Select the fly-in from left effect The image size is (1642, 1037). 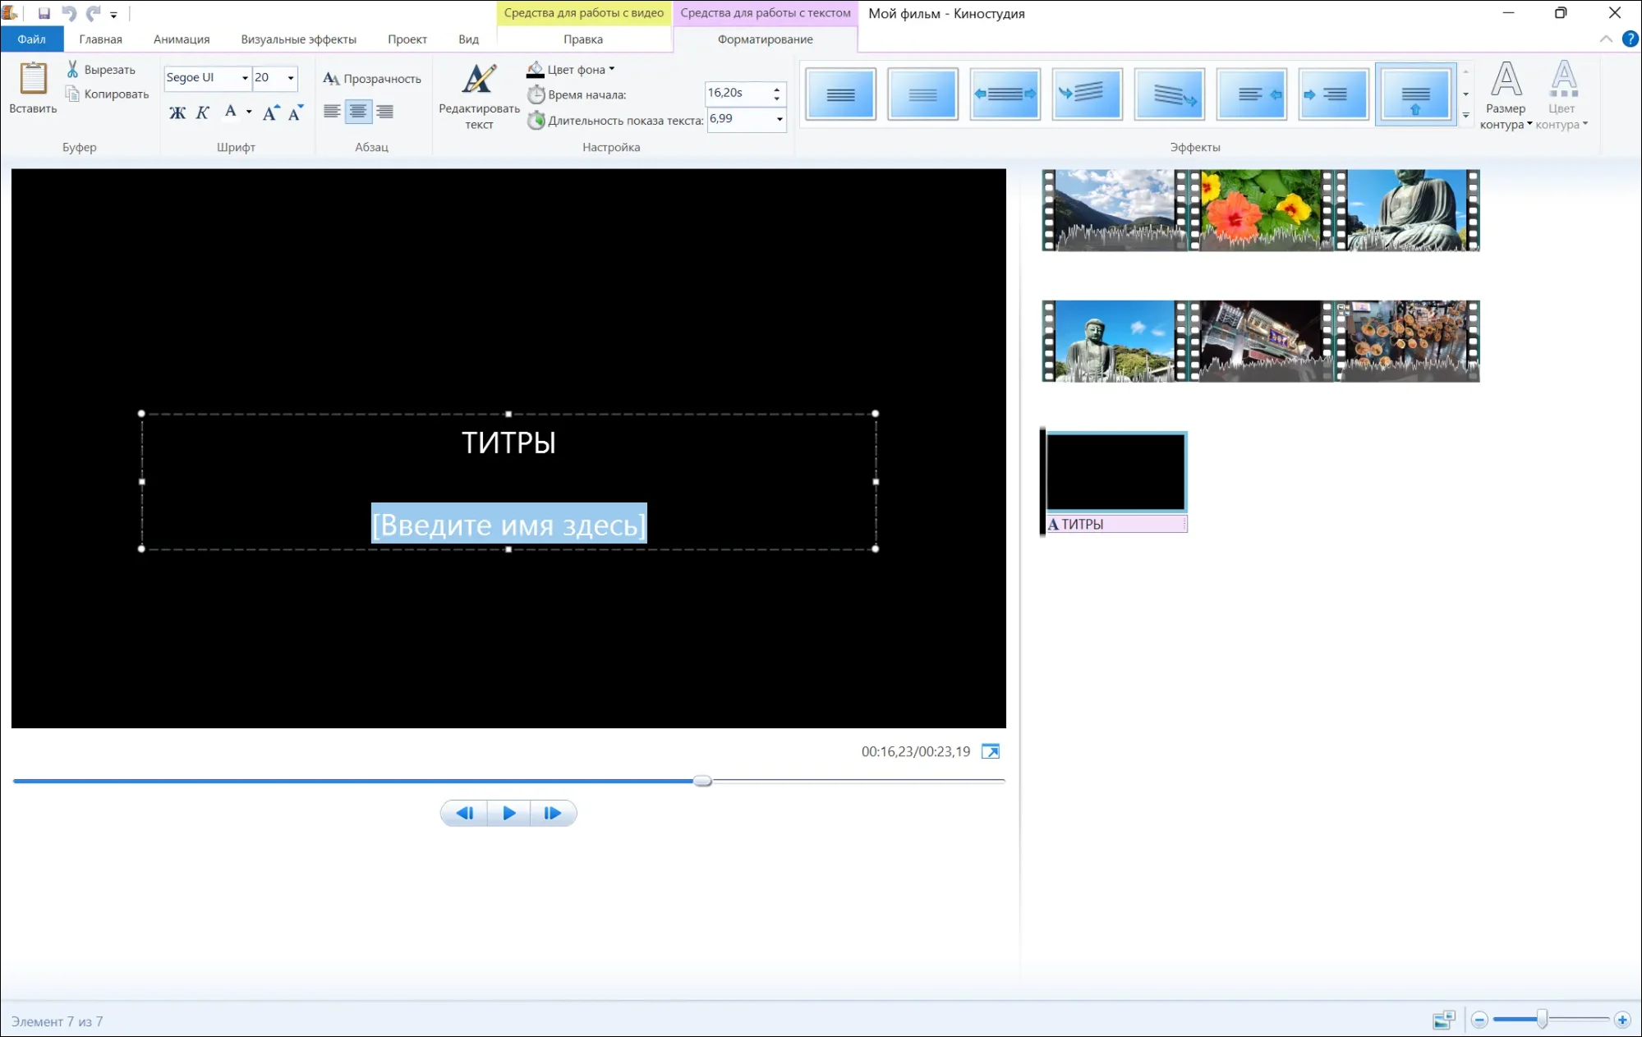point(1333,94)
